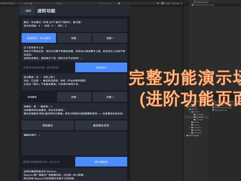Focus the 无等待发送的内容 command input field
Image resolution: width=241 pixels, height=181 pixels.
pyautogui.click(x=48, y=67)
